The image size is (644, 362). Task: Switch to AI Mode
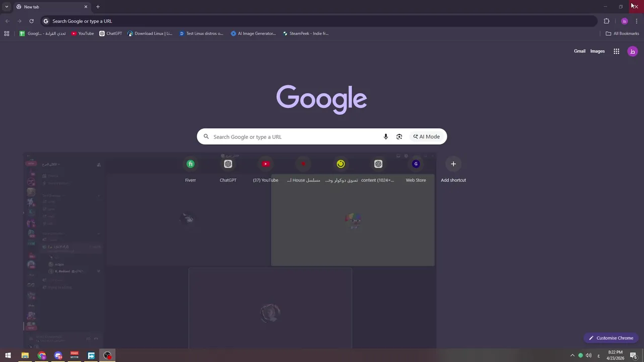(x=427, y=137)
